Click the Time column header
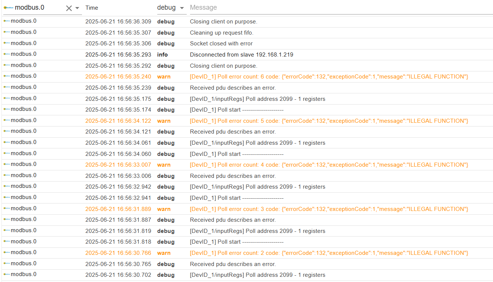This screenshot has width=493, height=282. tap(92, 7)
